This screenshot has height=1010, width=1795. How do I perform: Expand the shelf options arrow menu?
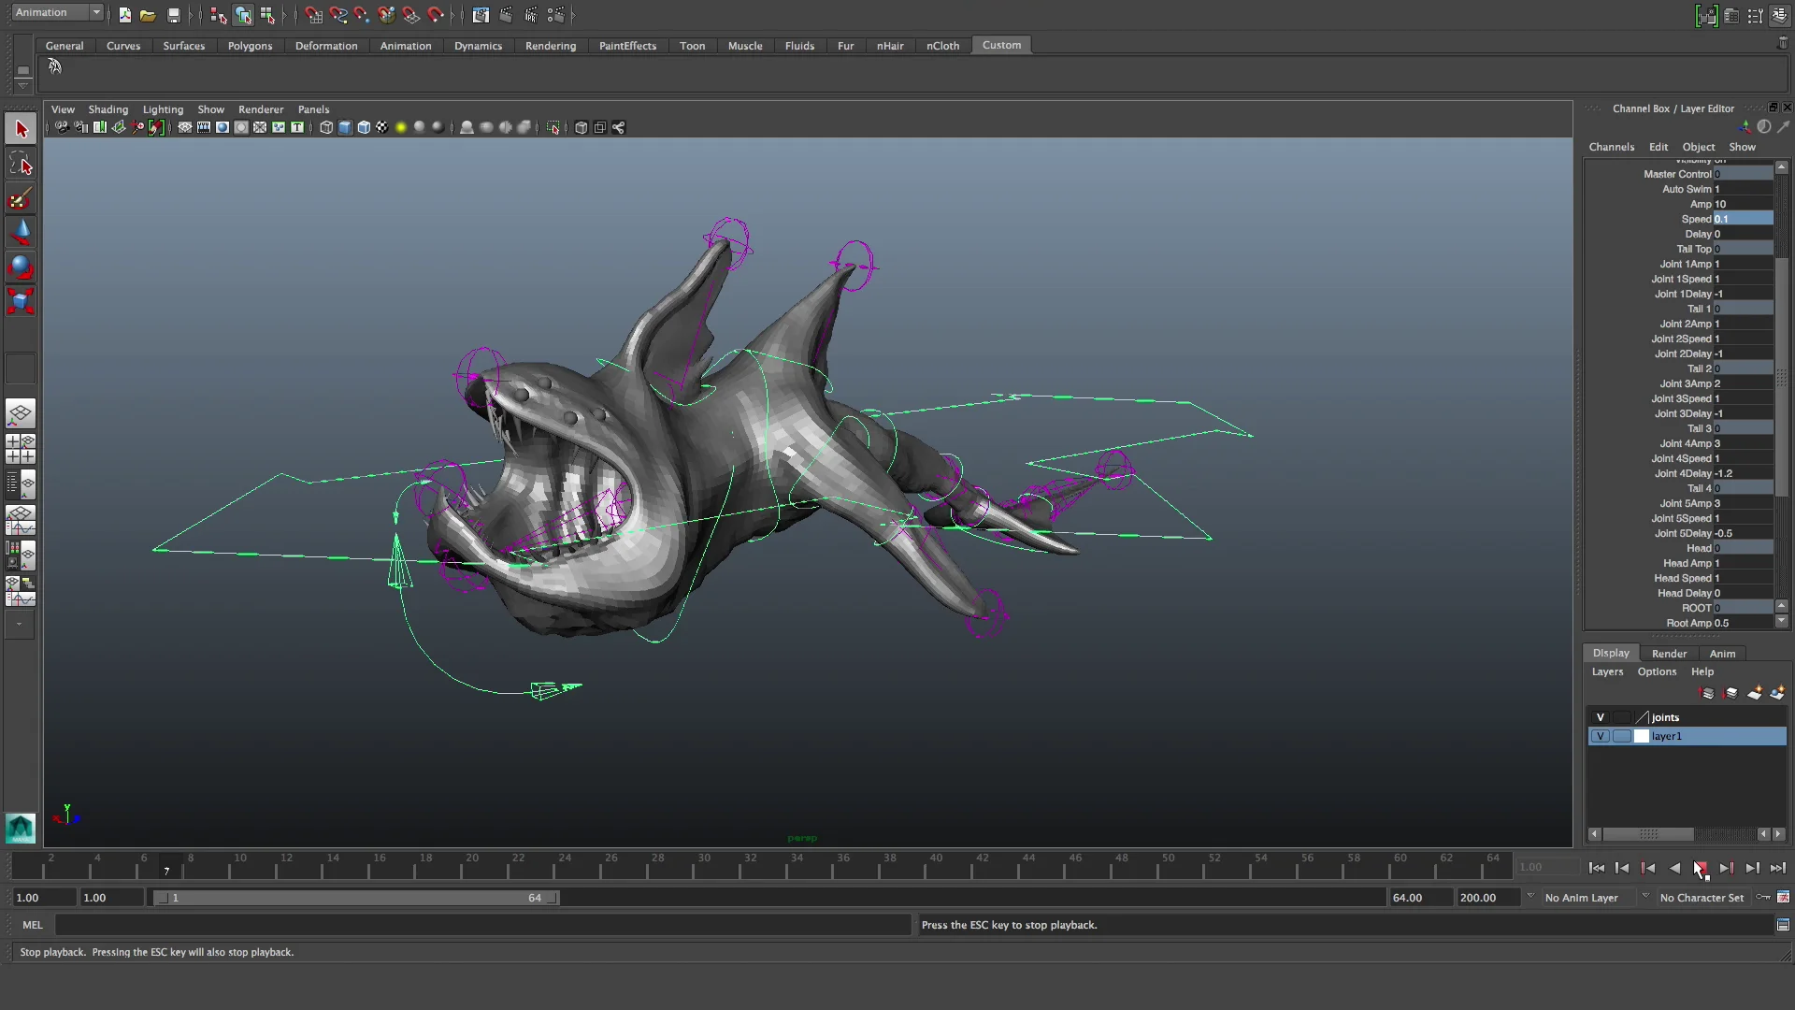(22, 85)
